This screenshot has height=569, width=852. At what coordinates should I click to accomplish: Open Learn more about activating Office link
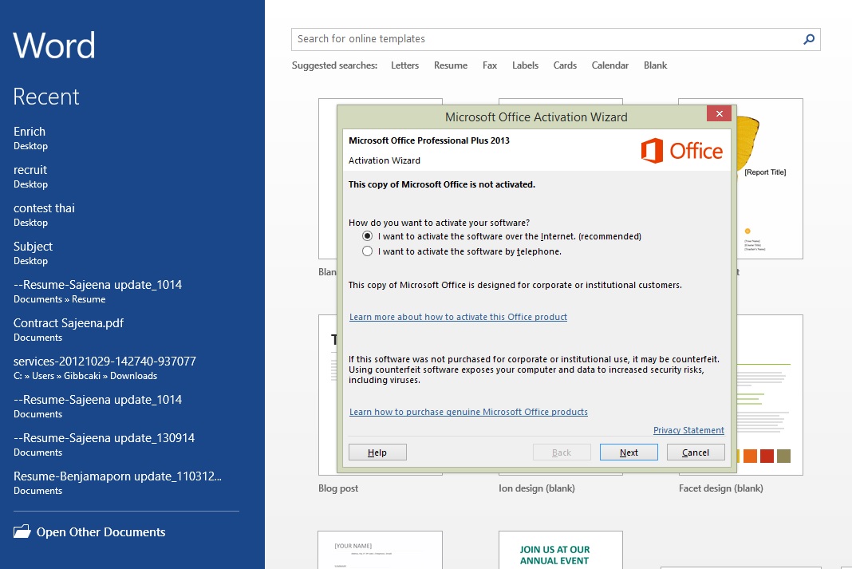coord(458,317)
